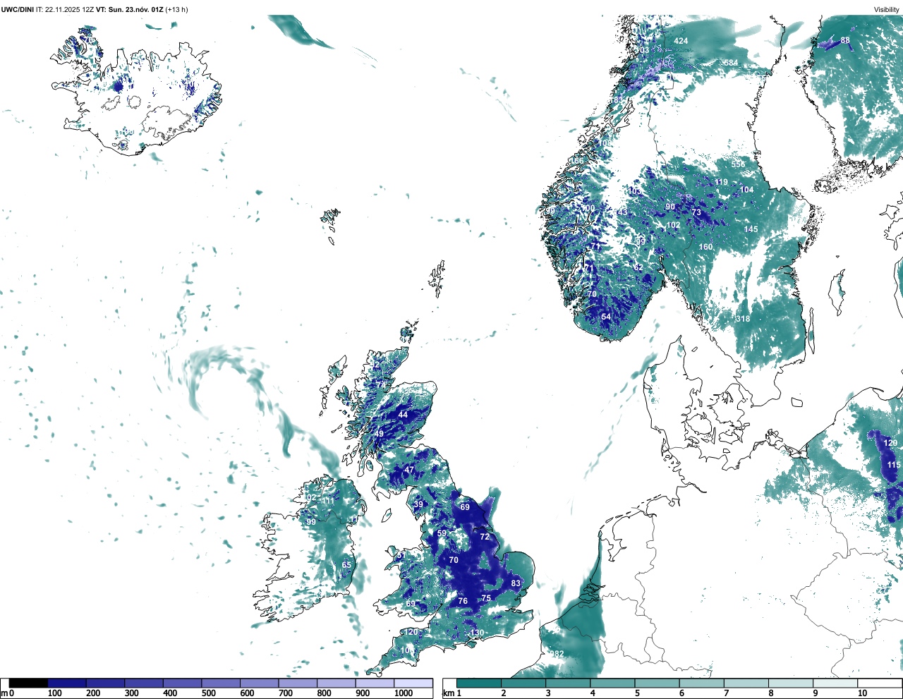Click visibility value '44' over the Scottish Highlands

(403, 415)
